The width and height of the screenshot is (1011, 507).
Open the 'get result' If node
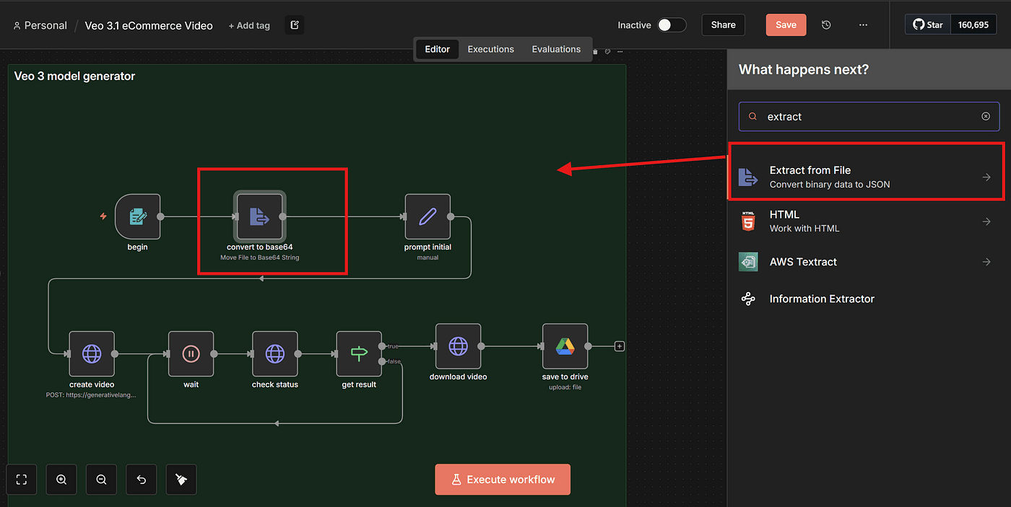[x=359, y=353]
